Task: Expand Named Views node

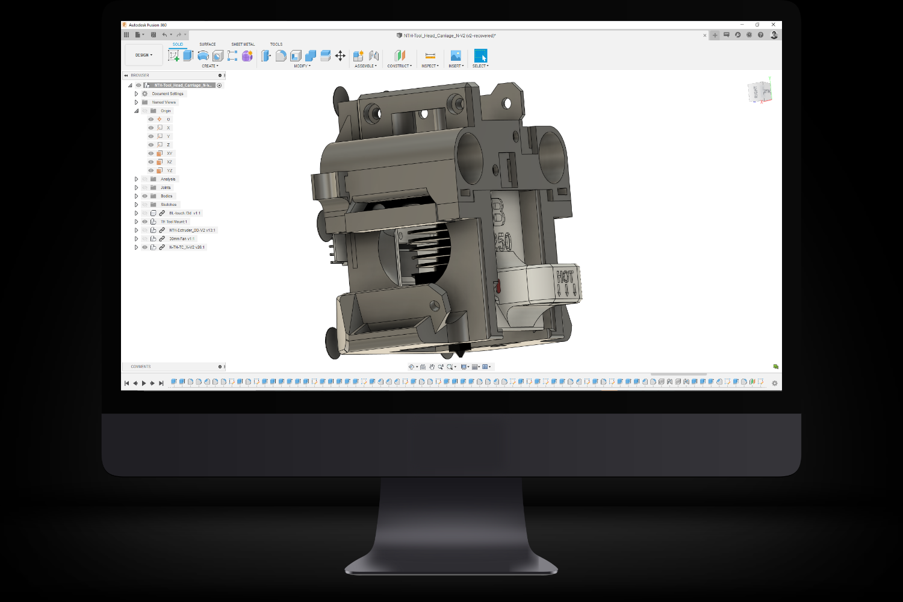Action: tap(136, 102)
